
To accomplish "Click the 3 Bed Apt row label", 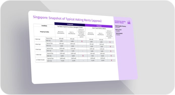I will click(x=38, y=49).
